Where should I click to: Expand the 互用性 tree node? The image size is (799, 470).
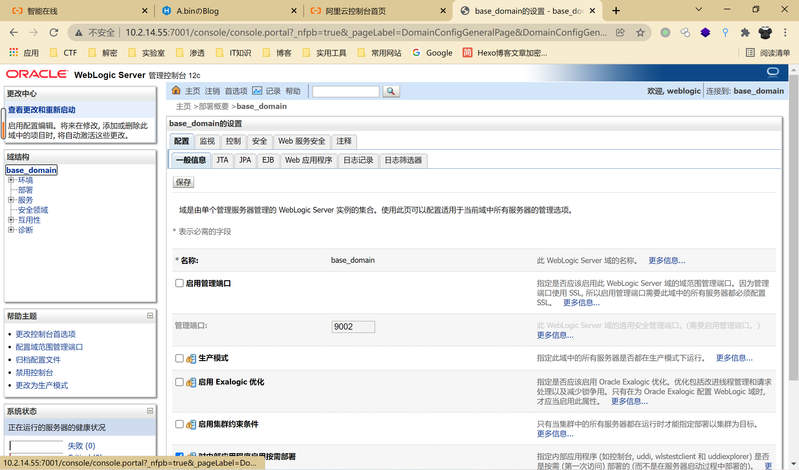[x=11, y=219]
